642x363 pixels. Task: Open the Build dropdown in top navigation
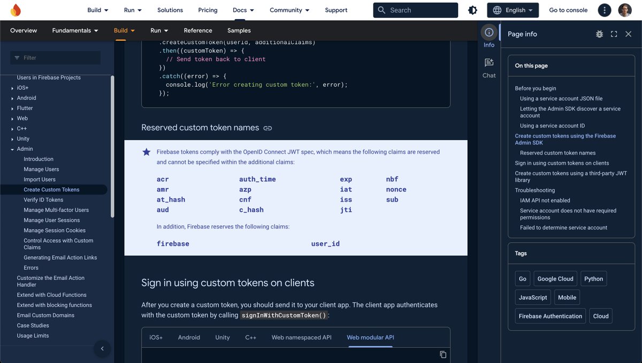98,10
